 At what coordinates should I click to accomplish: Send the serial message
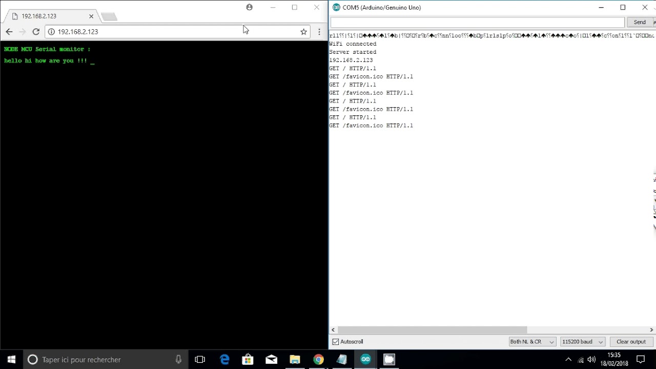point(640,22)
